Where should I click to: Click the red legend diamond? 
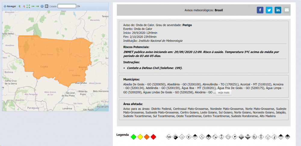click(154, 137)
